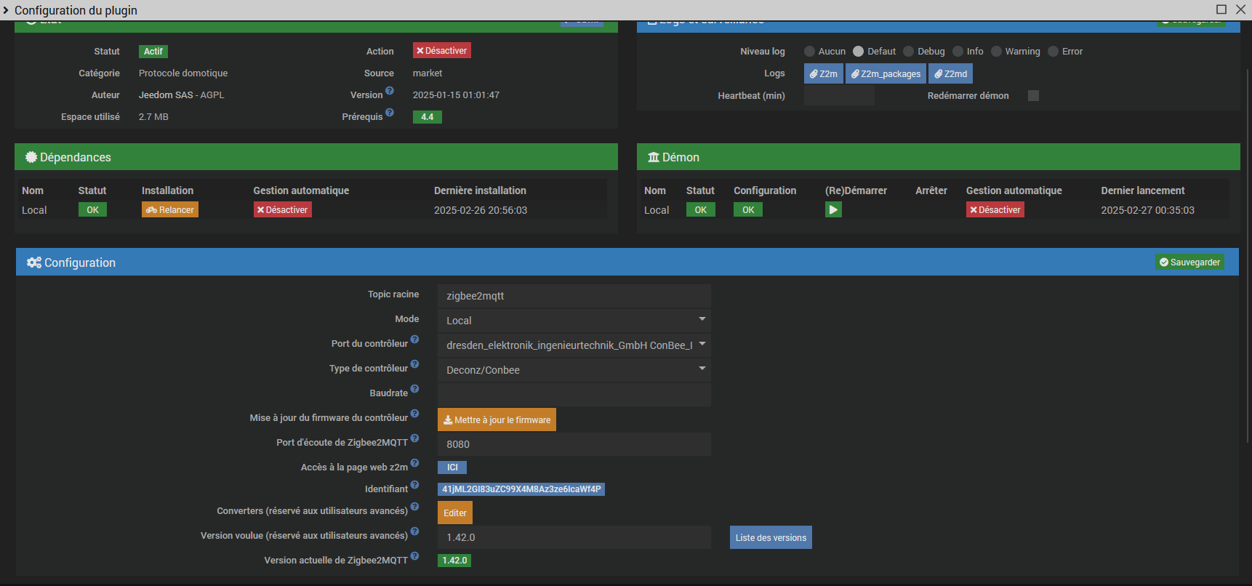Open z2m web page via ICI
Screen dimensions: 1252x586
coord(452,467)
